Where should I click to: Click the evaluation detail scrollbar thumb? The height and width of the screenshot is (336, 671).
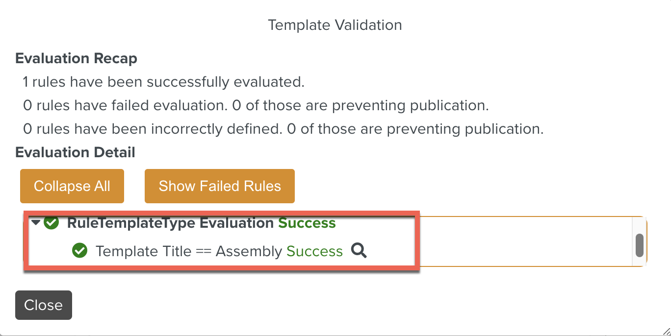point(639,245)
